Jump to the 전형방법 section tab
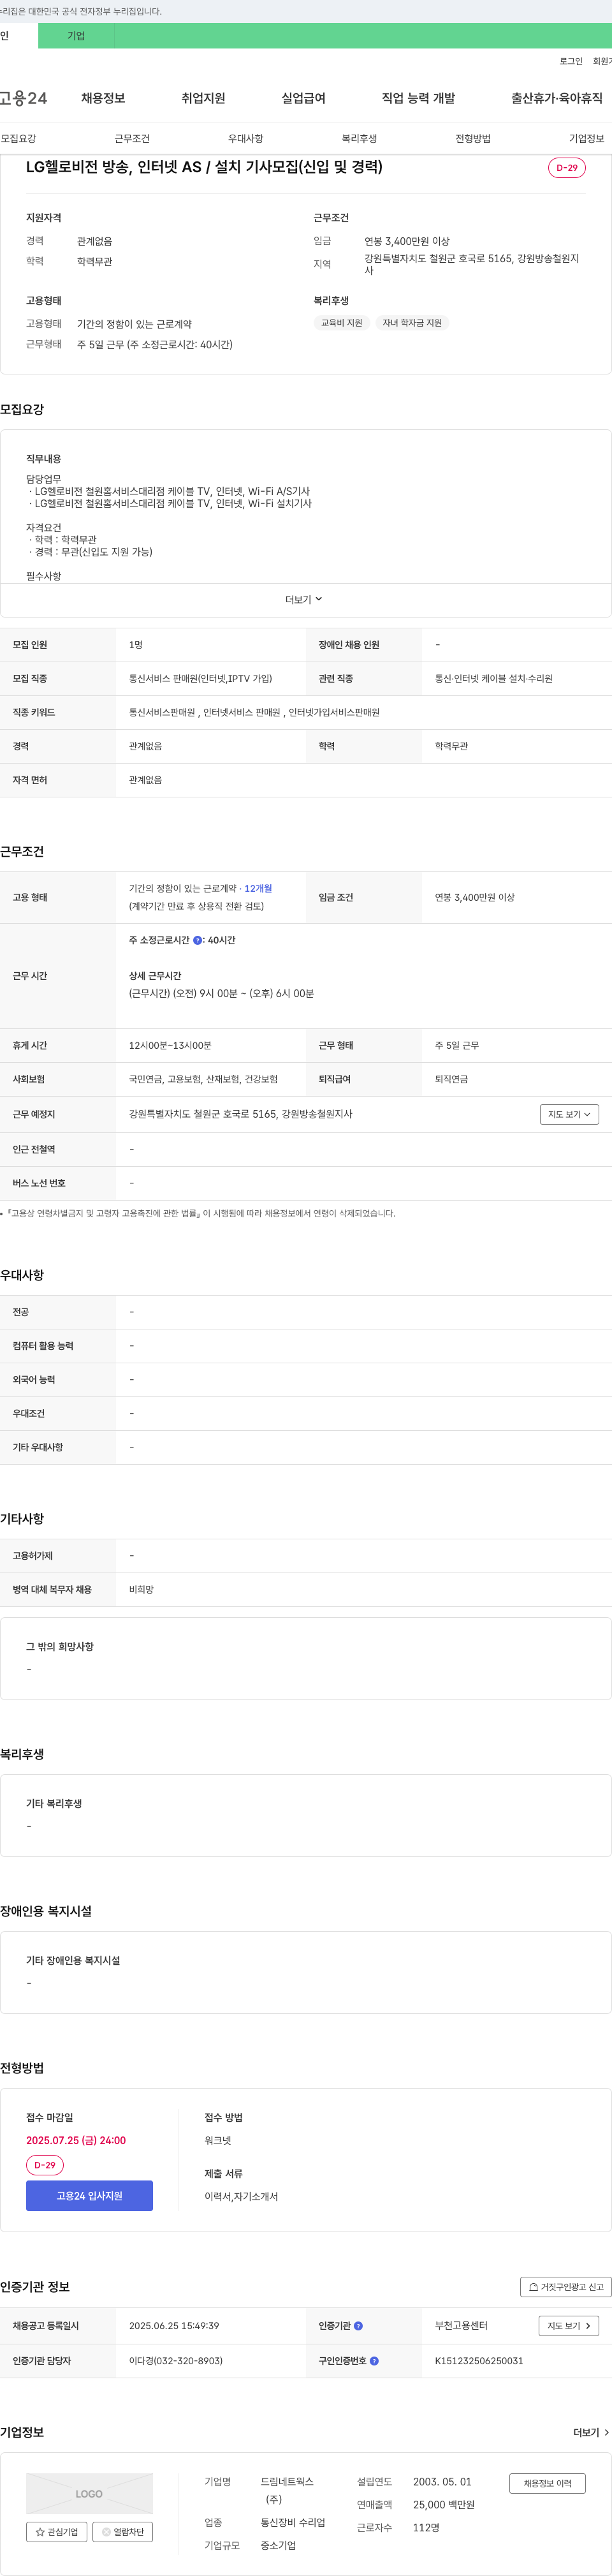Image resolution: width=612 pixels, height=2576 pixels. (x=473, y=138)
